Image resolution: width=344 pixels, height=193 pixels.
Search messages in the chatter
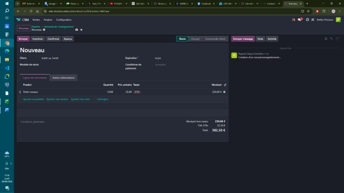coord(326,39)
